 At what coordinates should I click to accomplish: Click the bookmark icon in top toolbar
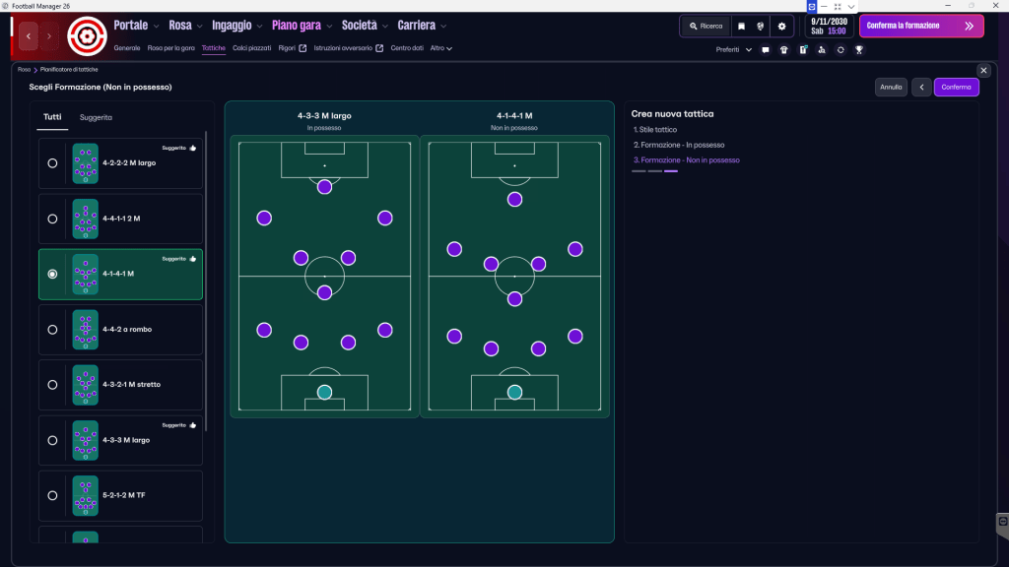[x=741, y=27]
